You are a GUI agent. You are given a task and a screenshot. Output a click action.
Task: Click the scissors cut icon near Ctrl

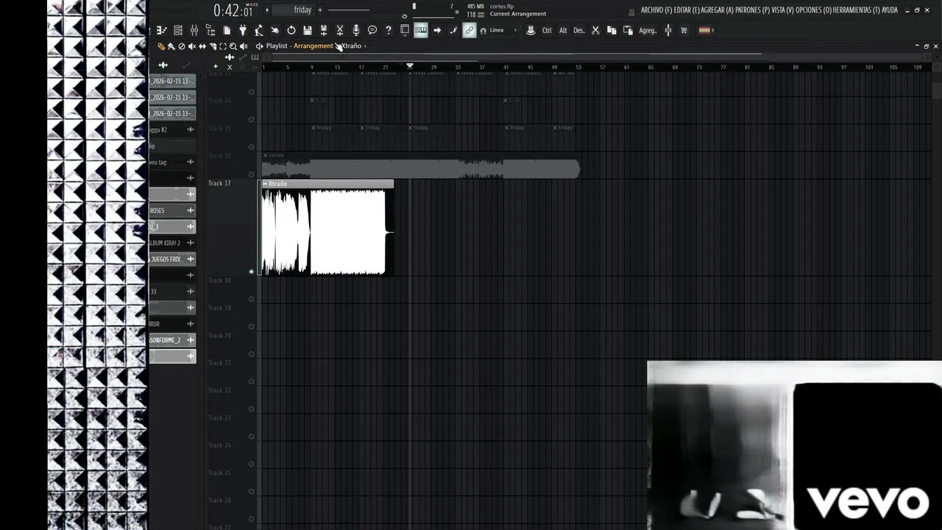[595, 30]
